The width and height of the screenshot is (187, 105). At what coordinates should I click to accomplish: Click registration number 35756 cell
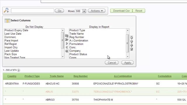tap(75, 100)
